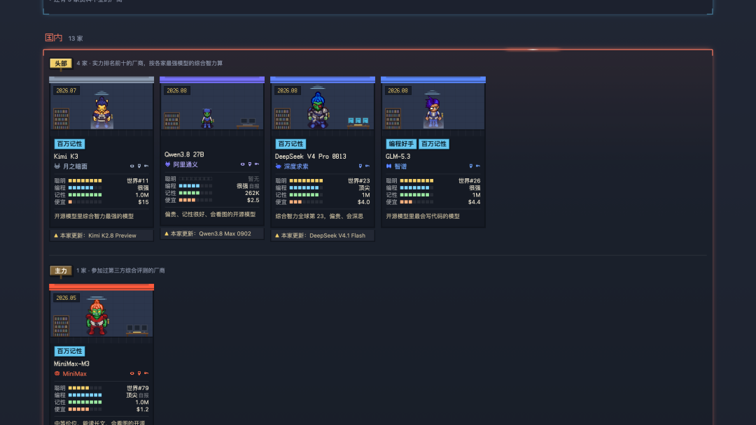Image resolution: width=756 pixels, height=425 pixels.
Task: Click the bulb icon on the MiniMax-M3 card
Action: [x=139, y=373]
